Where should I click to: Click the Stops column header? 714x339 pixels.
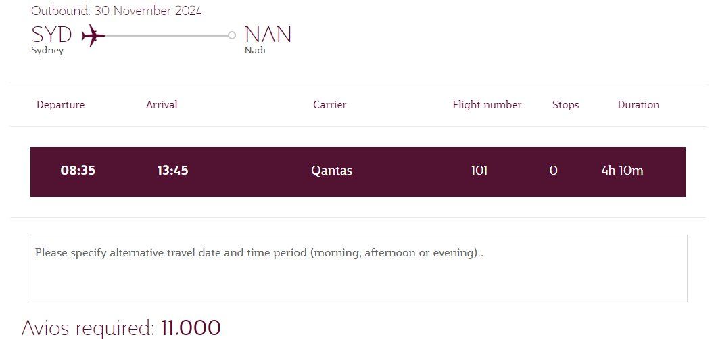pyautogui.click(x=565, y=105)
